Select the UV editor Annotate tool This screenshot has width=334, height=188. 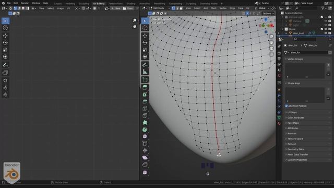pyautogui.click(x=5, y=65)
